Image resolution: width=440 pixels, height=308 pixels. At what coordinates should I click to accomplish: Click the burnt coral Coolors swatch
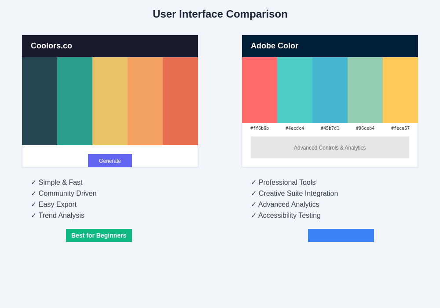tap(180, 101)
